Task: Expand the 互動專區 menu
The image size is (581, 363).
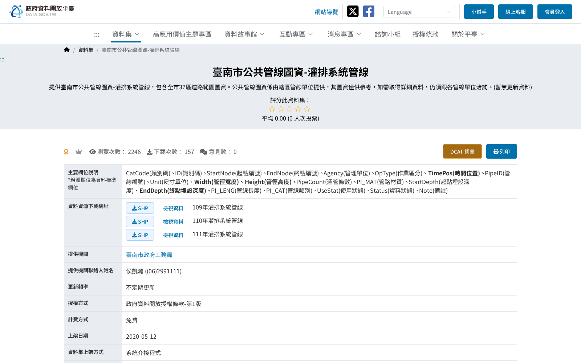Action: coord(296,34)
